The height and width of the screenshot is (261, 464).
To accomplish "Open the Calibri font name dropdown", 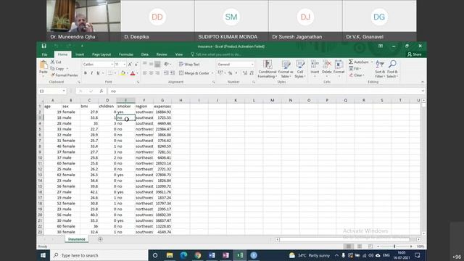I will point(112,65).
